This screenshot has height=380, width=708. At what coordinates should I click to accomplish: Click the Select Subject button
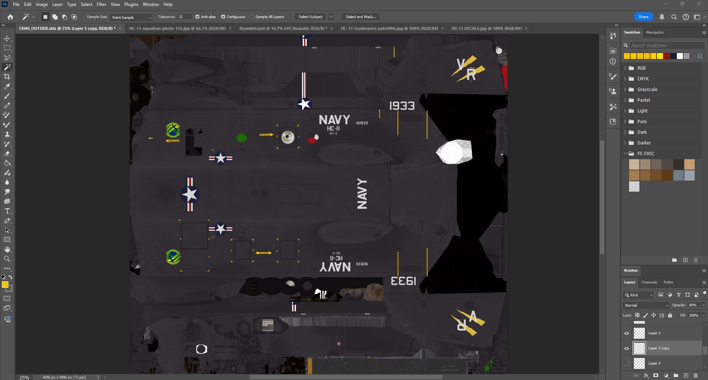pos(310,17)
